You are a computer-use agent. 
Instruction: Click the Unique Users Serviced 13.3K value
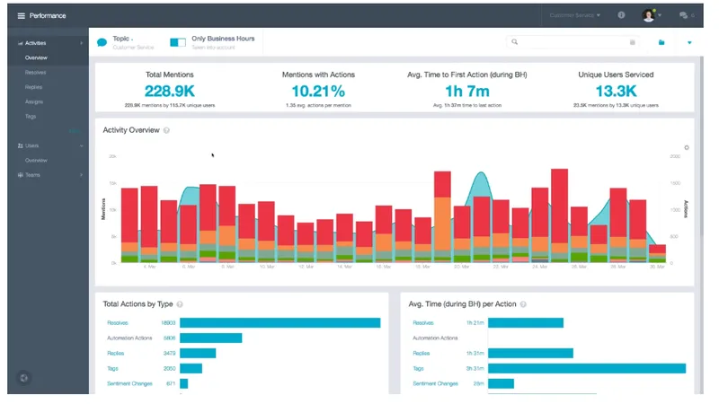coord(616,92)
